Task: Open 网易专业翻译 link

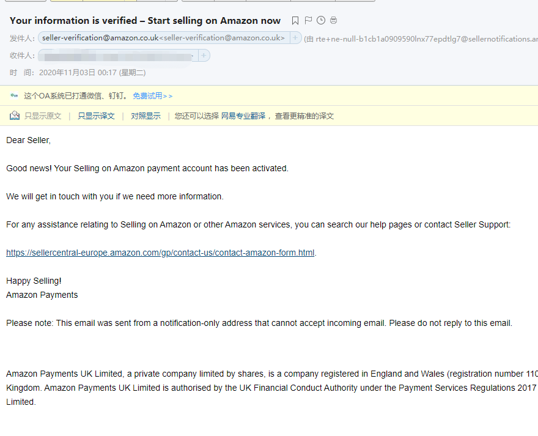Action: point(243,116)
